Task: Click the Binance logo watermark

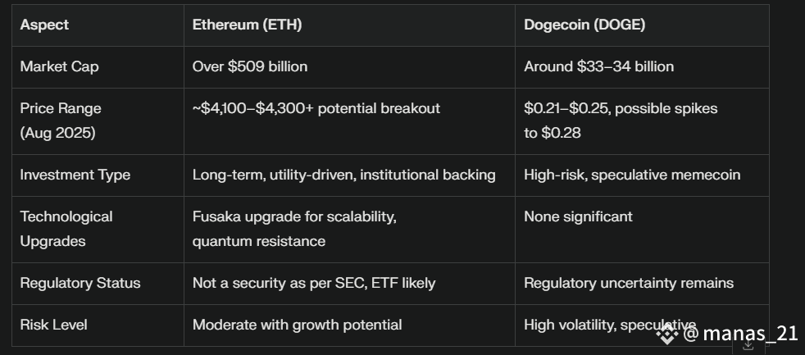Action: pos(667,334)
